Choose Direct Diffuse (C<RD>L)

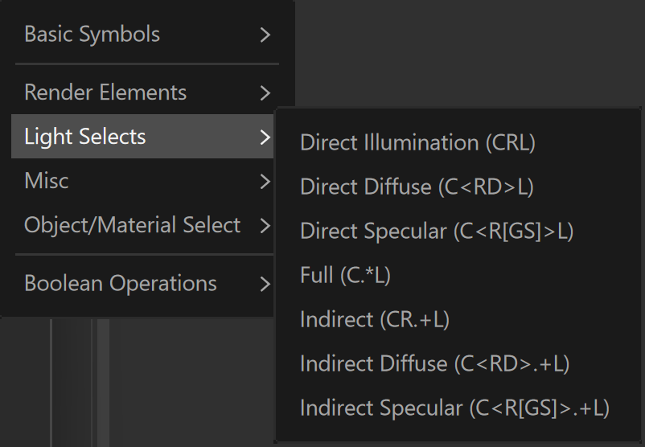tap(458, 187)
